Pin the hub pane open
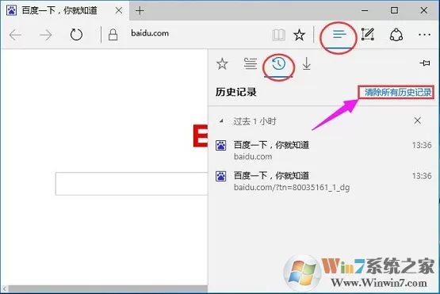This screenshot has height=294, width=440. tap(425, 63)
